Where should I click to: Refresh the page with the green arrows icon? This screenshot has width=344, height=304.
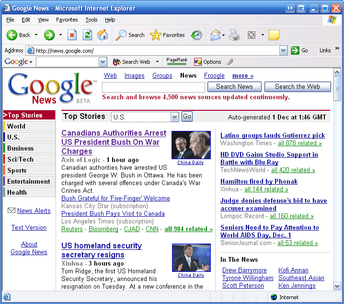87,35
